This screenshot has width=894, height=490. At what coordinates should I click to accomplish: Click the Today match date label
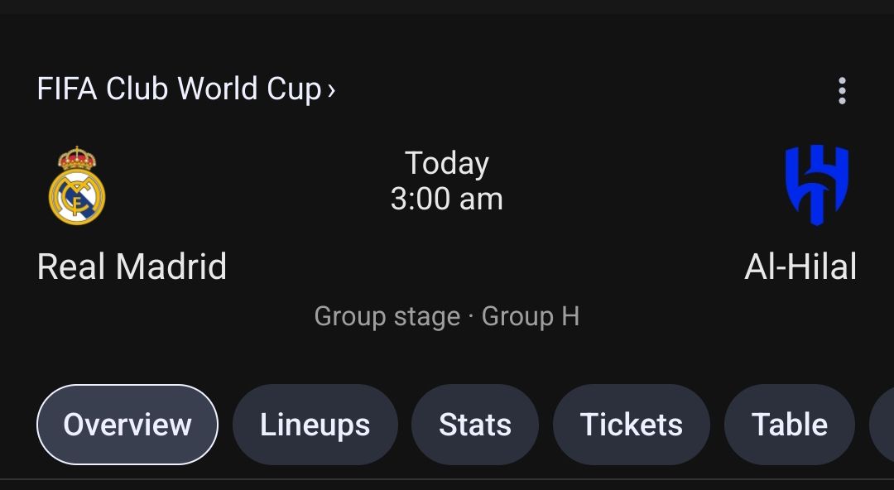(447, 164)
